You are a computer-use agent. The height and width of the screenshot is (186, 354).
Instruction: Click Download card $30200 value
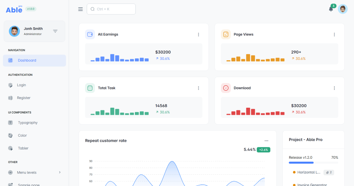tap(299, 106)
